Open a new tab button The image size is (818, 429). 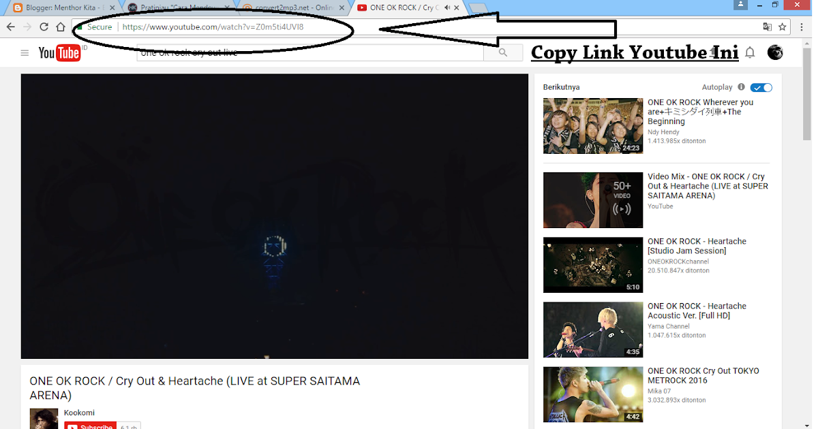pos(477,7)
